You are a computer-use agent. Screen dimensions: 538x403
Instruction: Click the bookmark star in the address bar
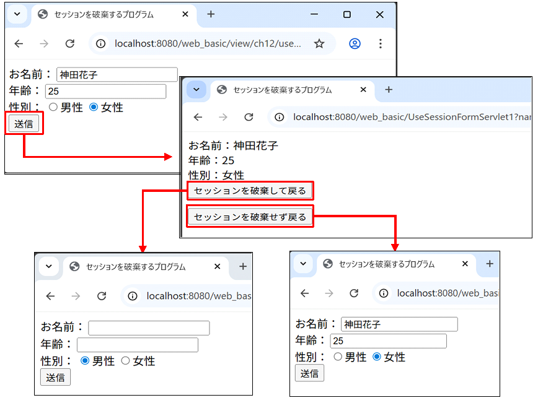tap(319, 44)
